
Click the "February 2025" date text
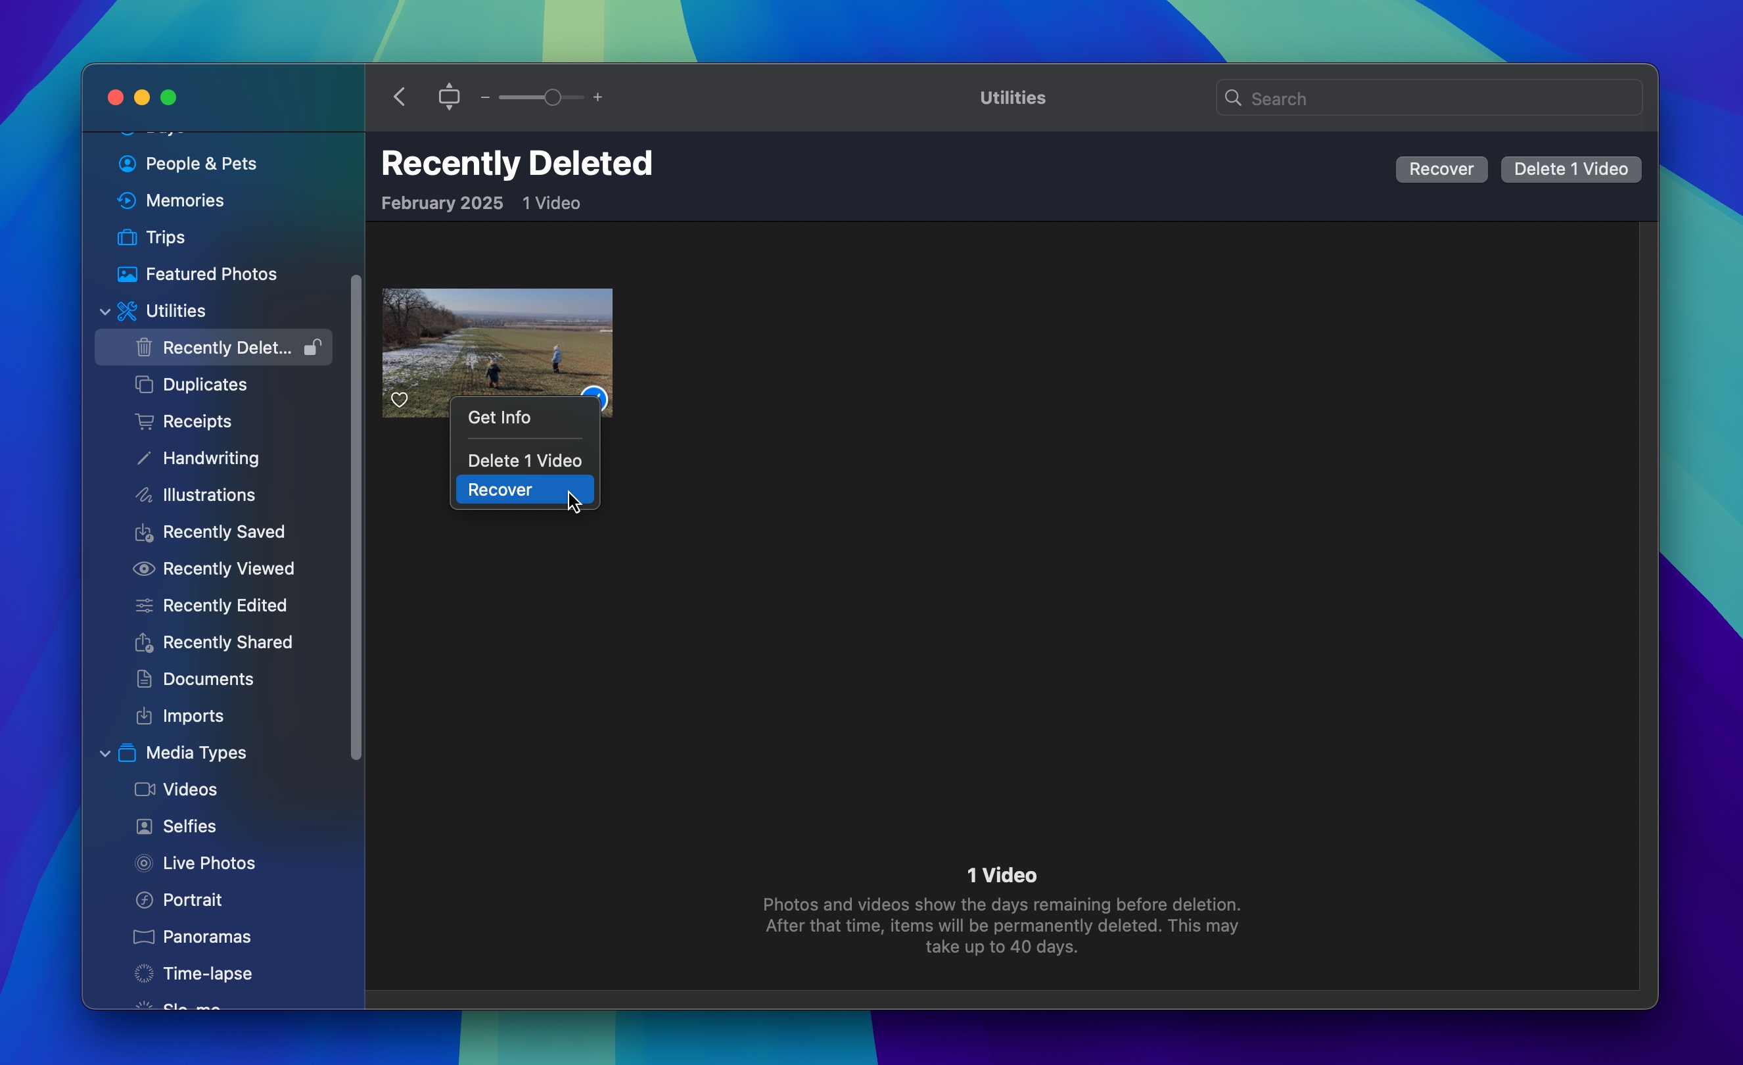pos(442,203)
